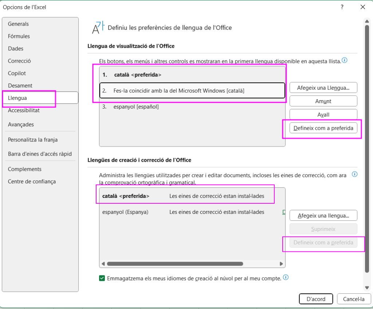
Task: Click the green link beside espanyol (Espanya)
Action: 284,212
